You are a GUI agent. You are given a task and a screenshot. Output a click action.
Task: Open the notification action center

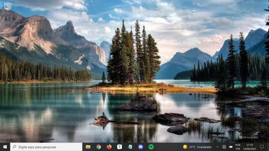262,147
